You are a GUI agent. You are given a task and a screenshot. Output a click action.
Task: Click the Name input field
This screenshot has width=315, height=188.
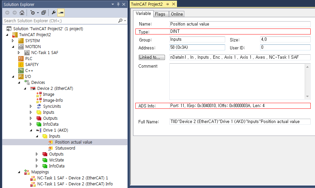pos(240,24)
